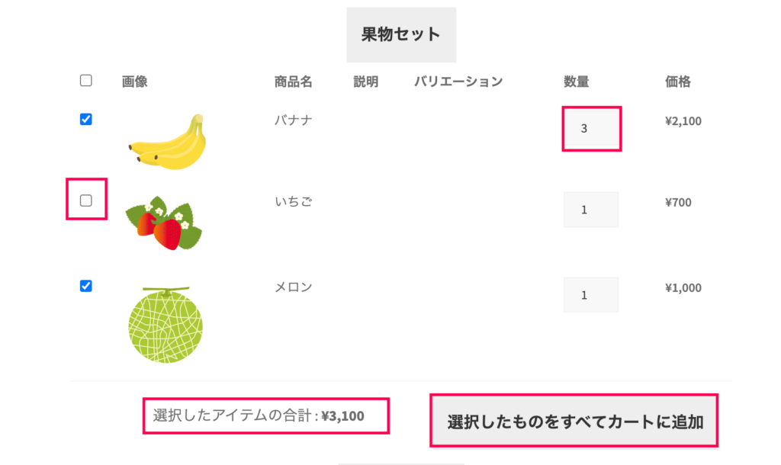Focus the いちご quantity input field
The image size is (781, 465).
pos(591,210)
